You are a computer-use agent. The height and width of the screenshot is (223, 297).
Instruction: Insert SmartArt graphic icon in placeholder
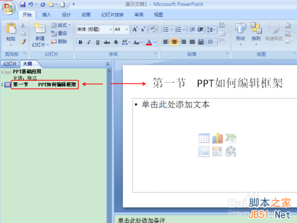pos(230,138)
